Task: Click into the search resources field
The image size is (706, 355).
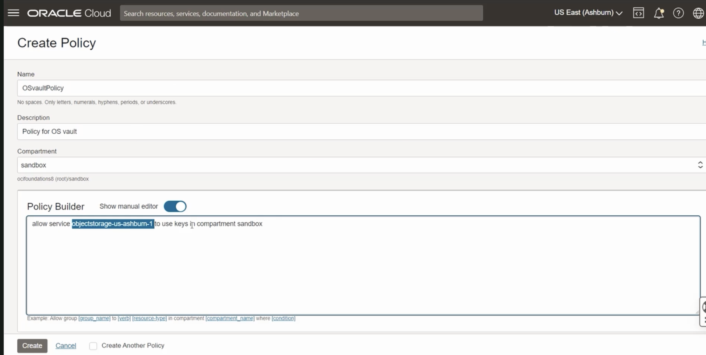Action: coord(301,13)
